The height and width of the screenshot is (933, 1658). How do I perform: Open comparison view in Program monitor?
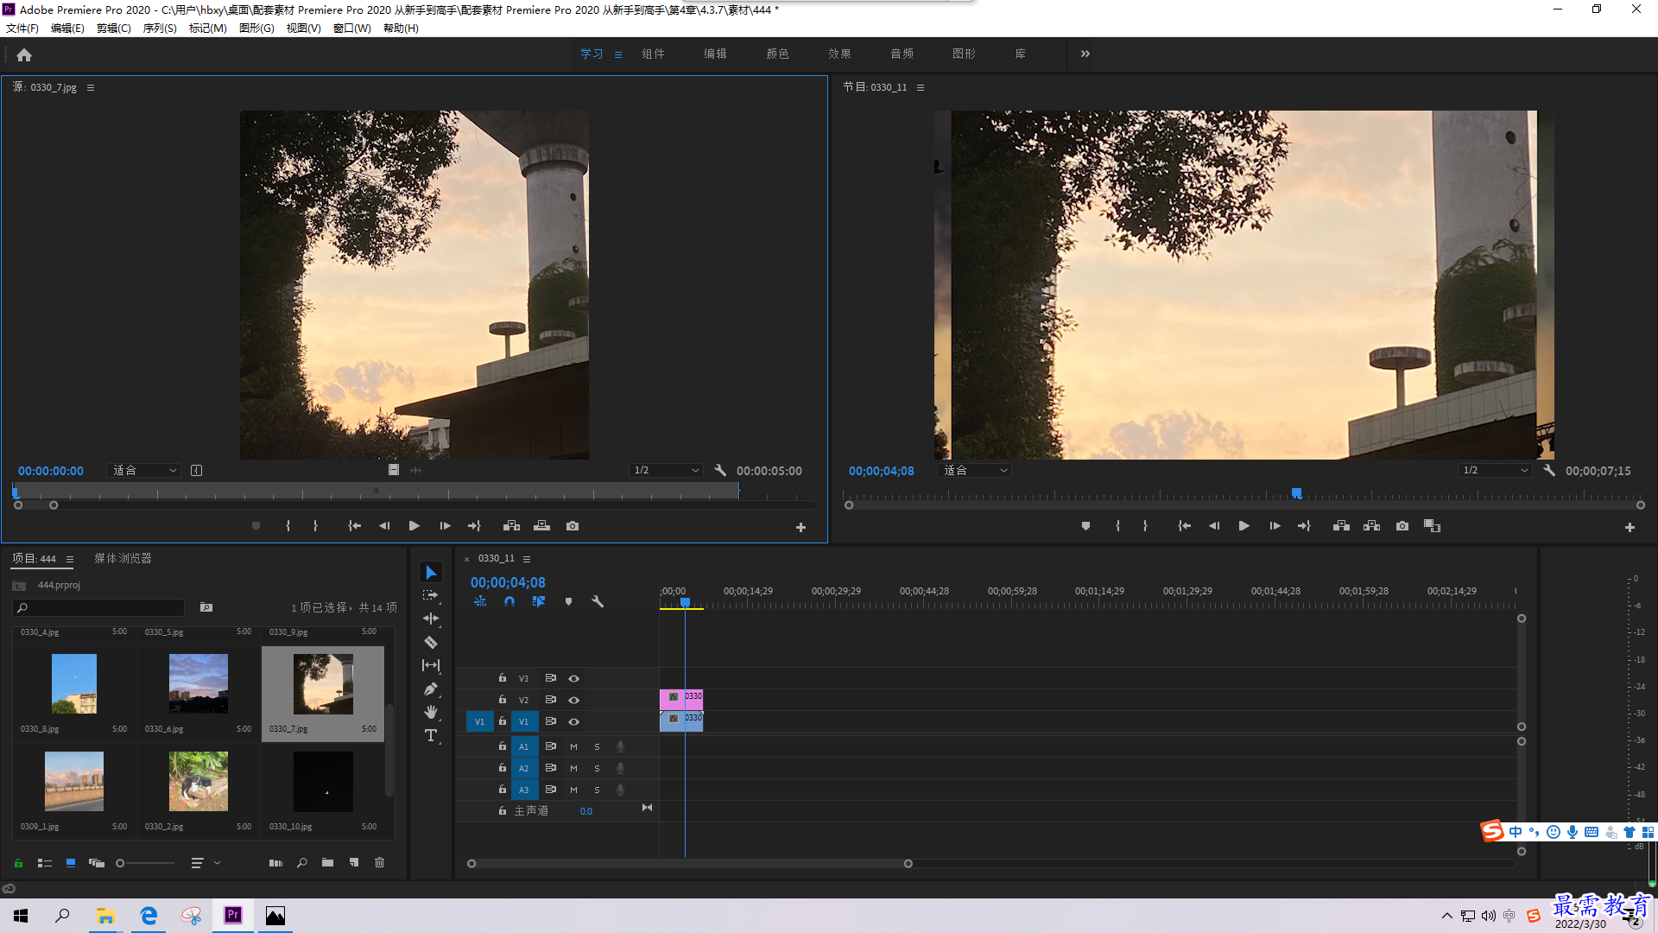(1432, 525)
